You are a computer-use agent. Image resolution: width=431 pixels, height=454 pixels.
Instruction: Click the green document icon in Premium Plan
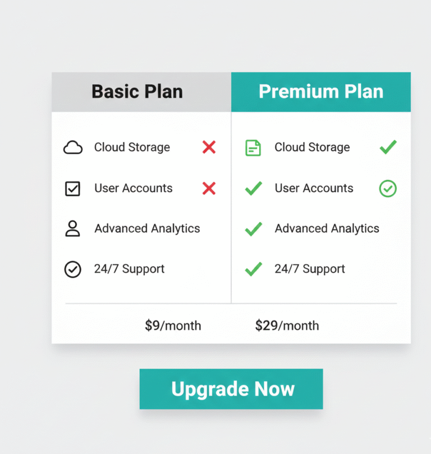click(x=253, y=148)
